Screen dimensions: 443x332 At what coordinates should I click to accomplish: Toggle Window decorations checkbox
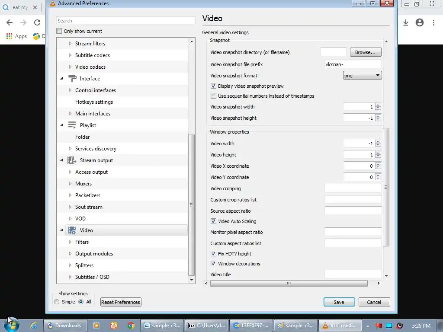click(213, 264)
